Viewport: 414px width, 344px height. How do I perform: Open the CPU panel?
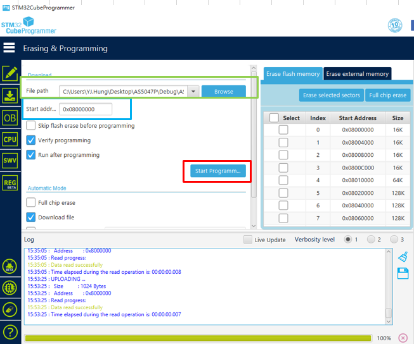[10, 139]
